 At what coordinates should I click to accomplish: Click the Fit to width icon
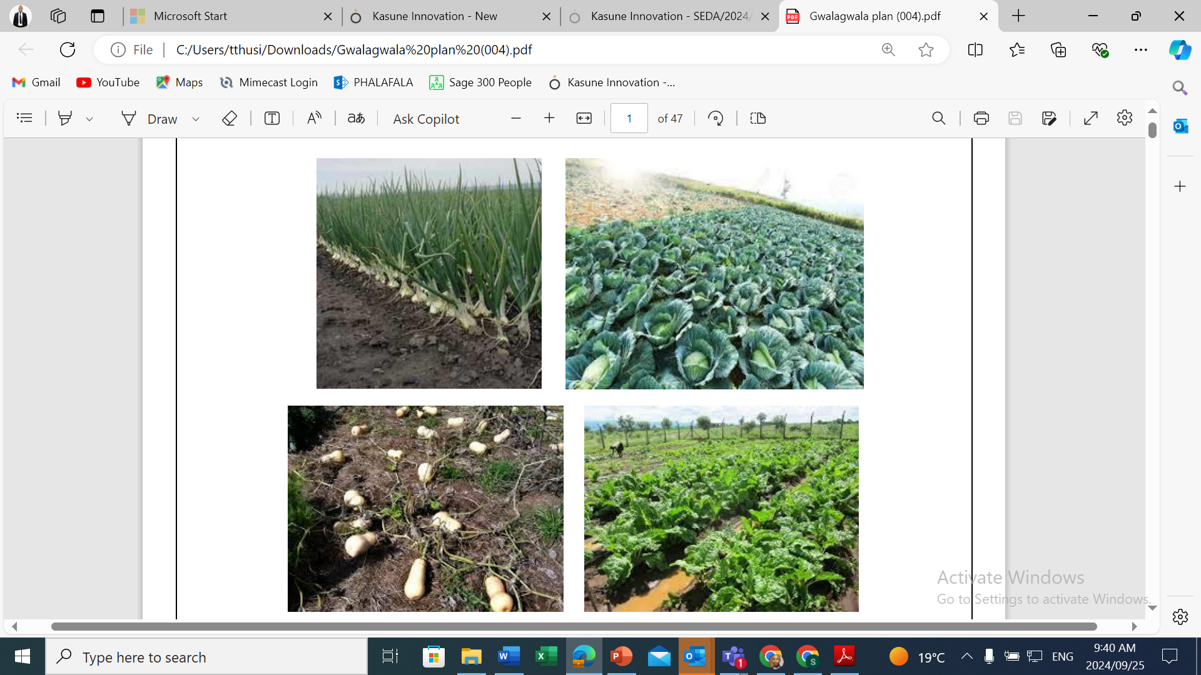[x=584, y=118]
